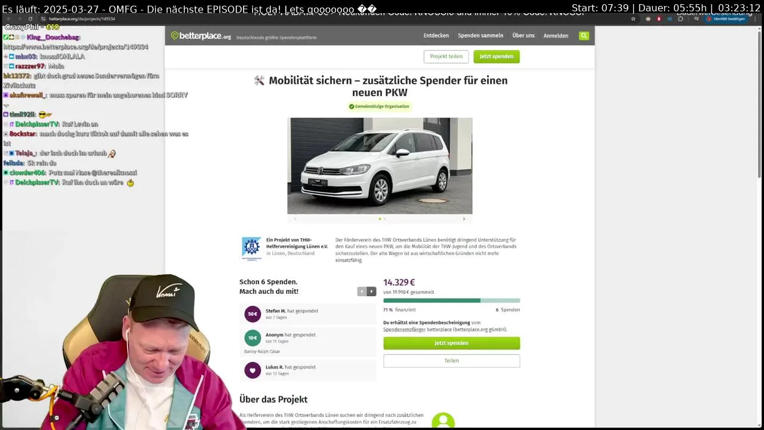Click the heading Über das Projekt
This screenshot has height=430, width=764.
click(x=273, y=400)
